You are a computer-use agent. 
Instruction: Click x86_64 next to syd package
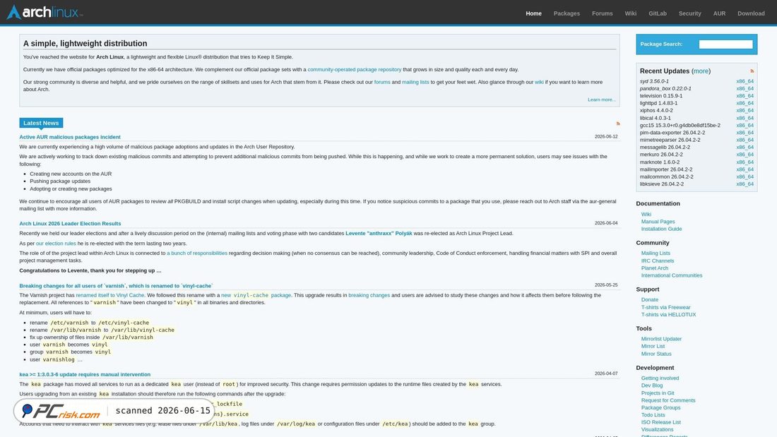(x=745, y=81)
